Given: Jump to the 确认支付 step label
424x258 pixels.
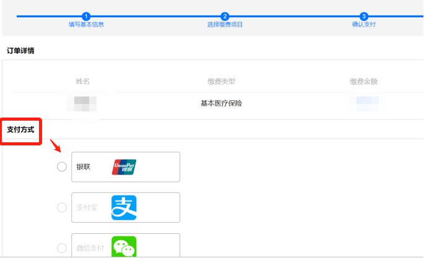Looking at the screenshot, I should (364, 25).
